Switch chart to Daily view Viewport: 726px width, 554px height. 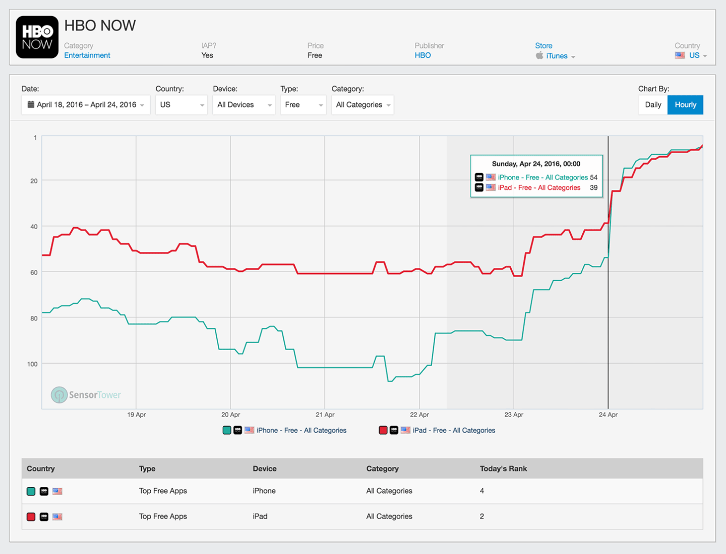pyautogui.click(x=653, y=105)
